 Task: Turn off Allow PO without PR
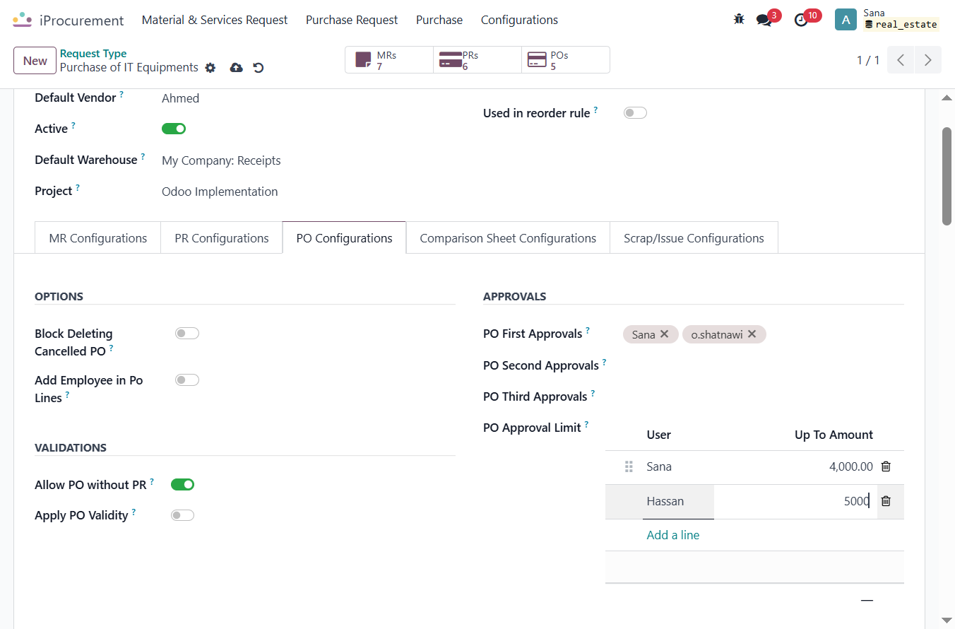[x=182, y=484]
